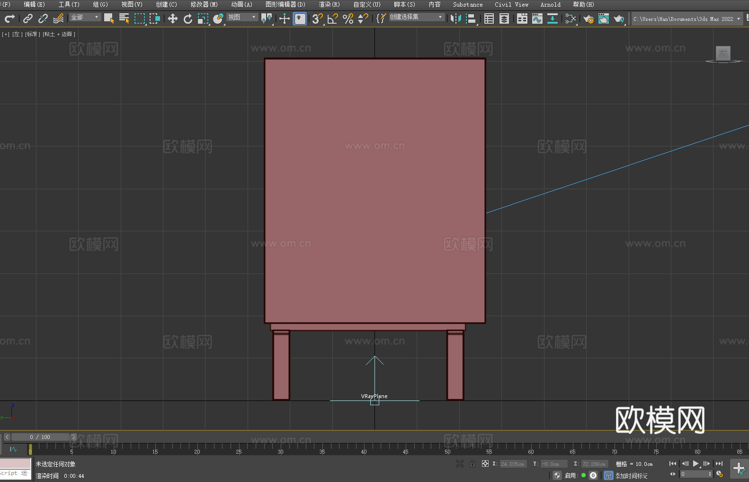Open the Curve Editor

coord(537,18)
